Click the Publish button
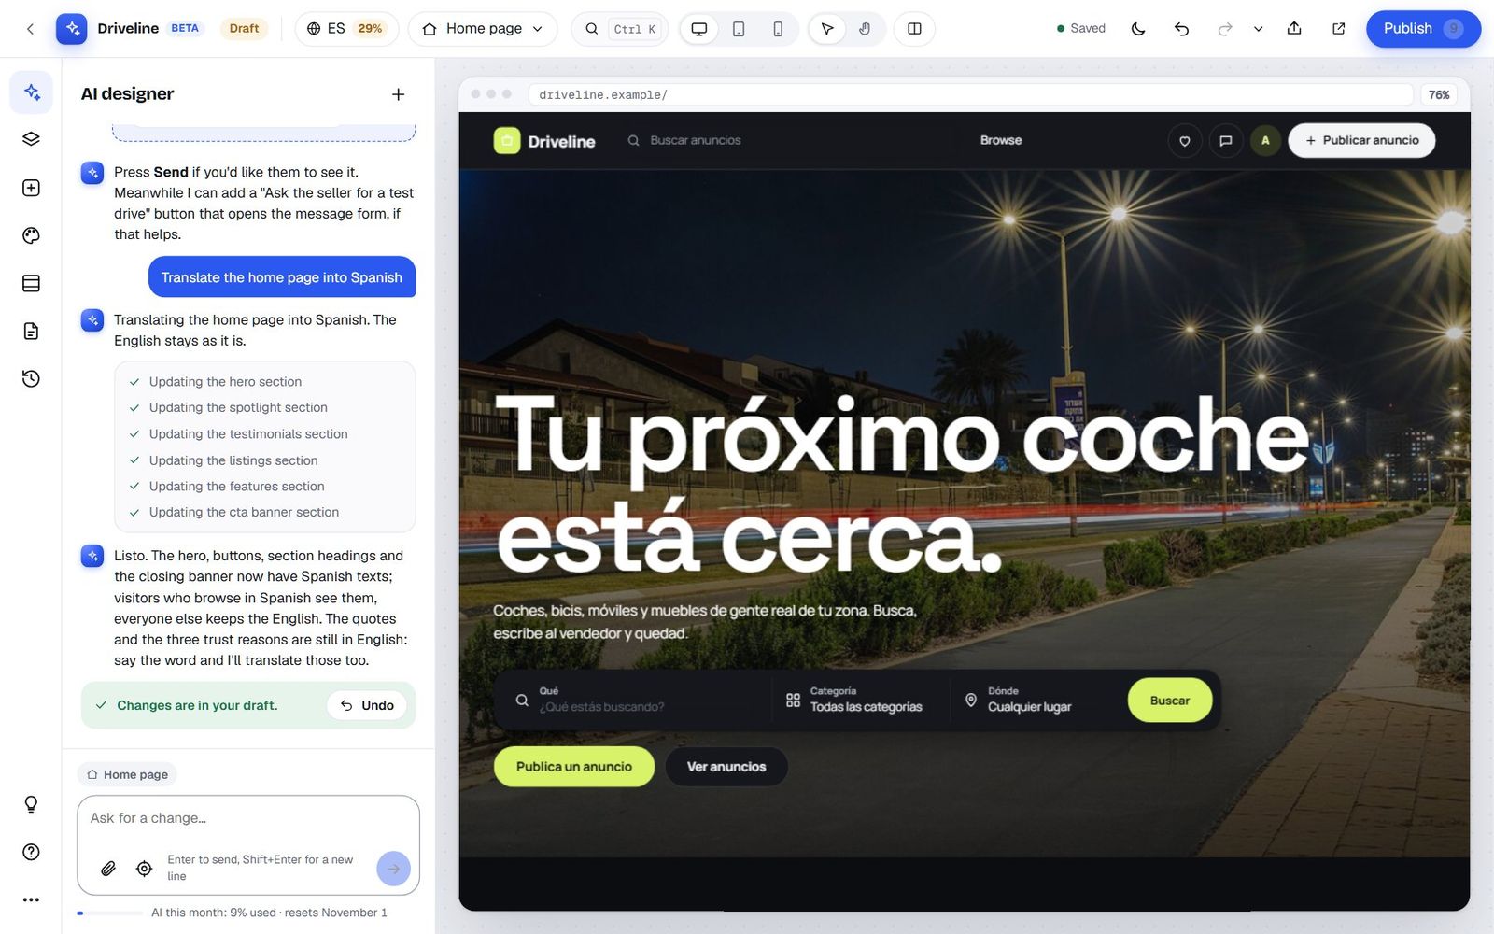The image size is (1494, 934). [1423, 29]
